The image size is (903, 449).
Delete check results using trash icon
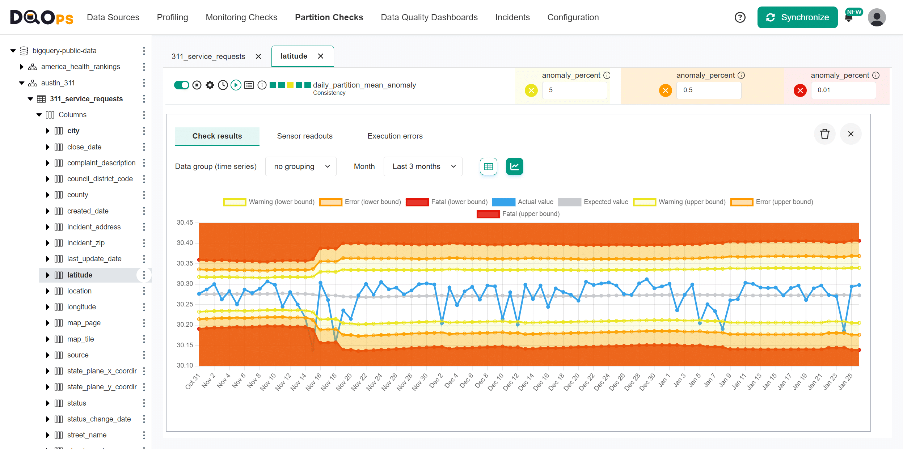coord(825,134)
